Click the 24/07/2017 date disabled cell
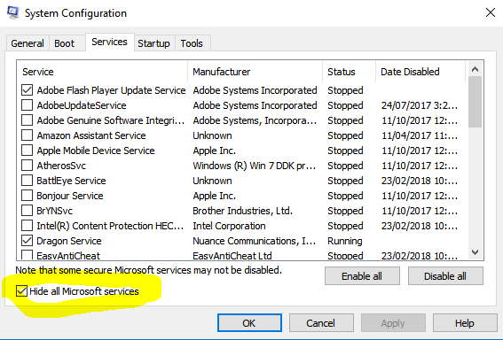 coord(420,105)
